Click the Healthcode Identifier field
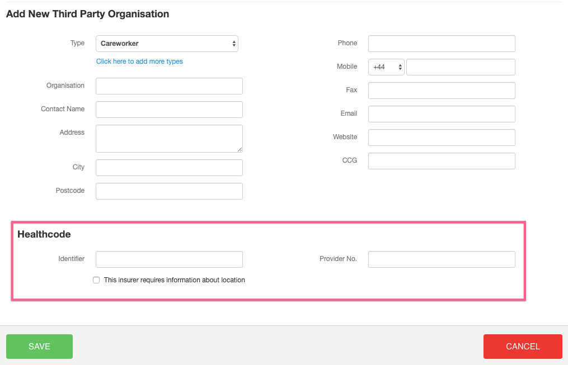This screenshot has height=365, width=568. click(169, 259)
